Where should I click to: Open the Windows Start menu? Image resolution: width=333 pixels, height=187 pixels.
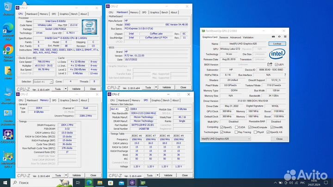[x=5, y=182]
